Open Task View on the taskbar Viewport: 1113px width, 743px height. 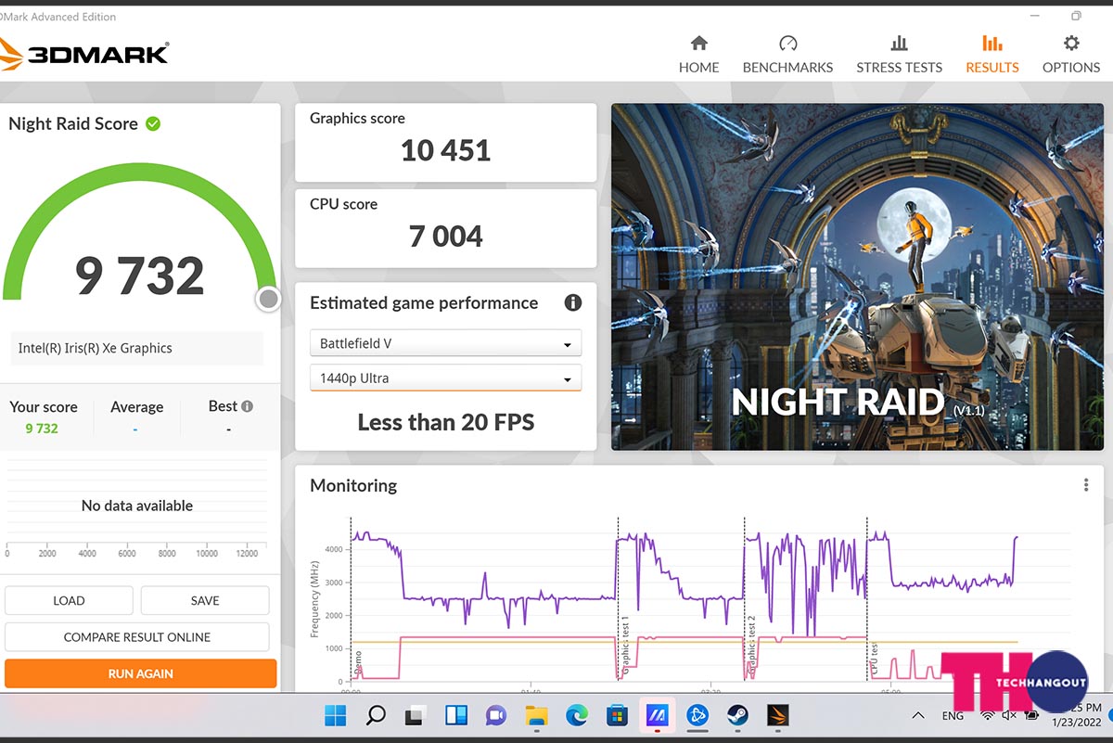pyautogui.click(x=416, y=715)
